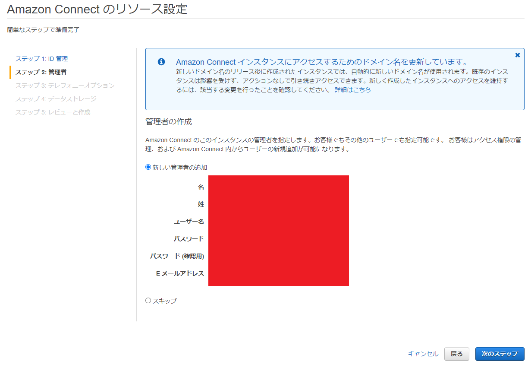Click the 名 field label
The image size is (528, 365).
[x=201, y=187]
